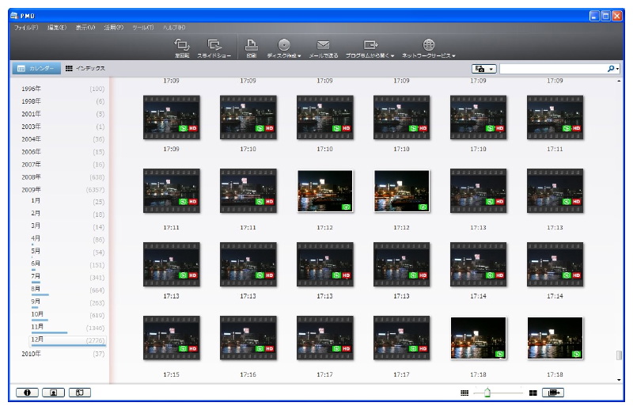Open the file (ファイル) menu

tap(25, 28)
